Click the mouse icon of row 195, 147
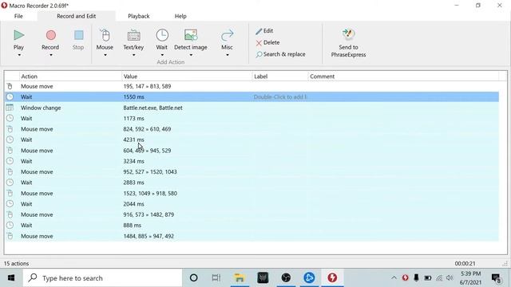 [10, 86]
